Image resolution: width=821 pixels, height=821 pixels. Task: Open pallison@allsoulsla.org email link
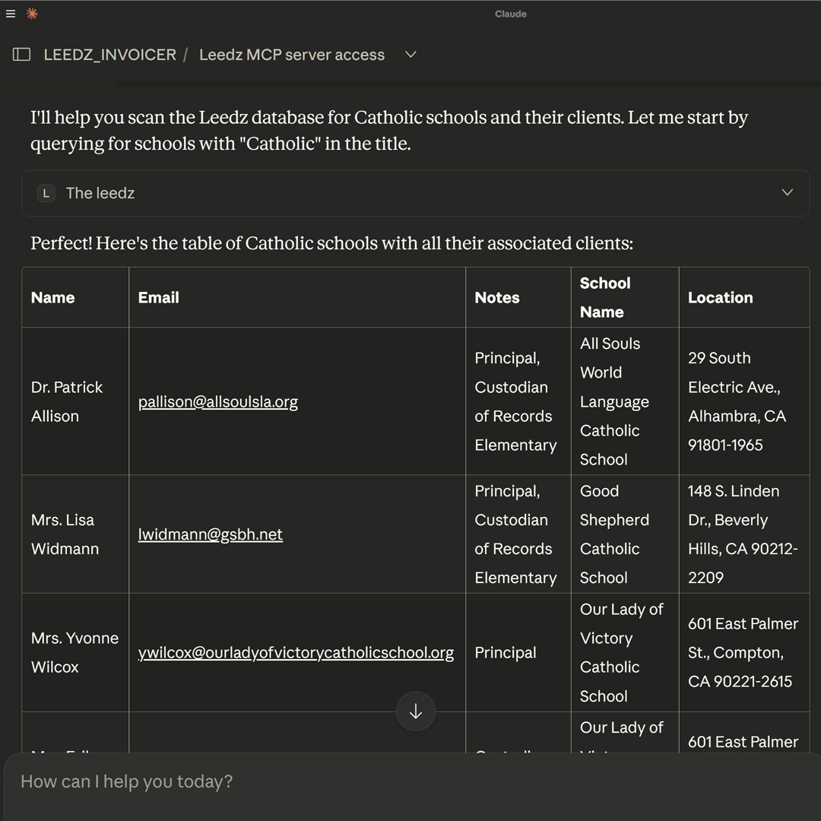tap(218, 402)
